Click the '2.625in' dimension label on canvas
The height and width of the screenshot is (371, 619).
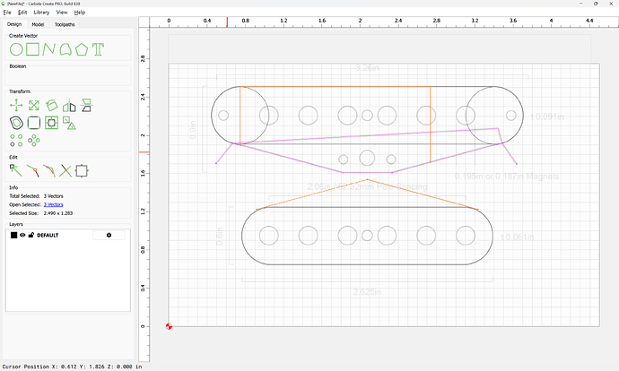tap(367, 292)
